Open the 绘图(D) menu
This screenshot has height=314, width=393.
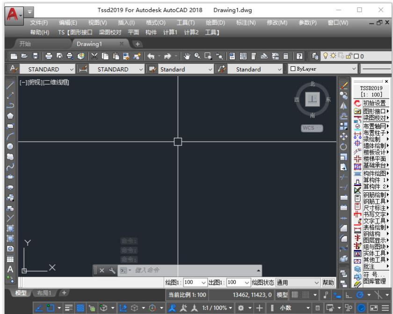click(x=215, y=22)
